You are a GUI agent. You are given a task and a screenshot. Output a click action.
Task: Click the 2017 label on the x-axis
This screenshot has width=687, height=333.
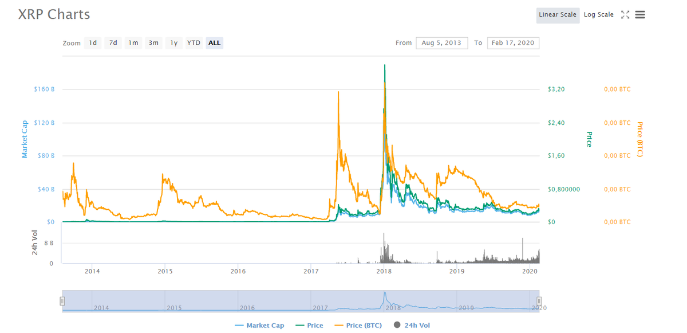coord(311,271)
